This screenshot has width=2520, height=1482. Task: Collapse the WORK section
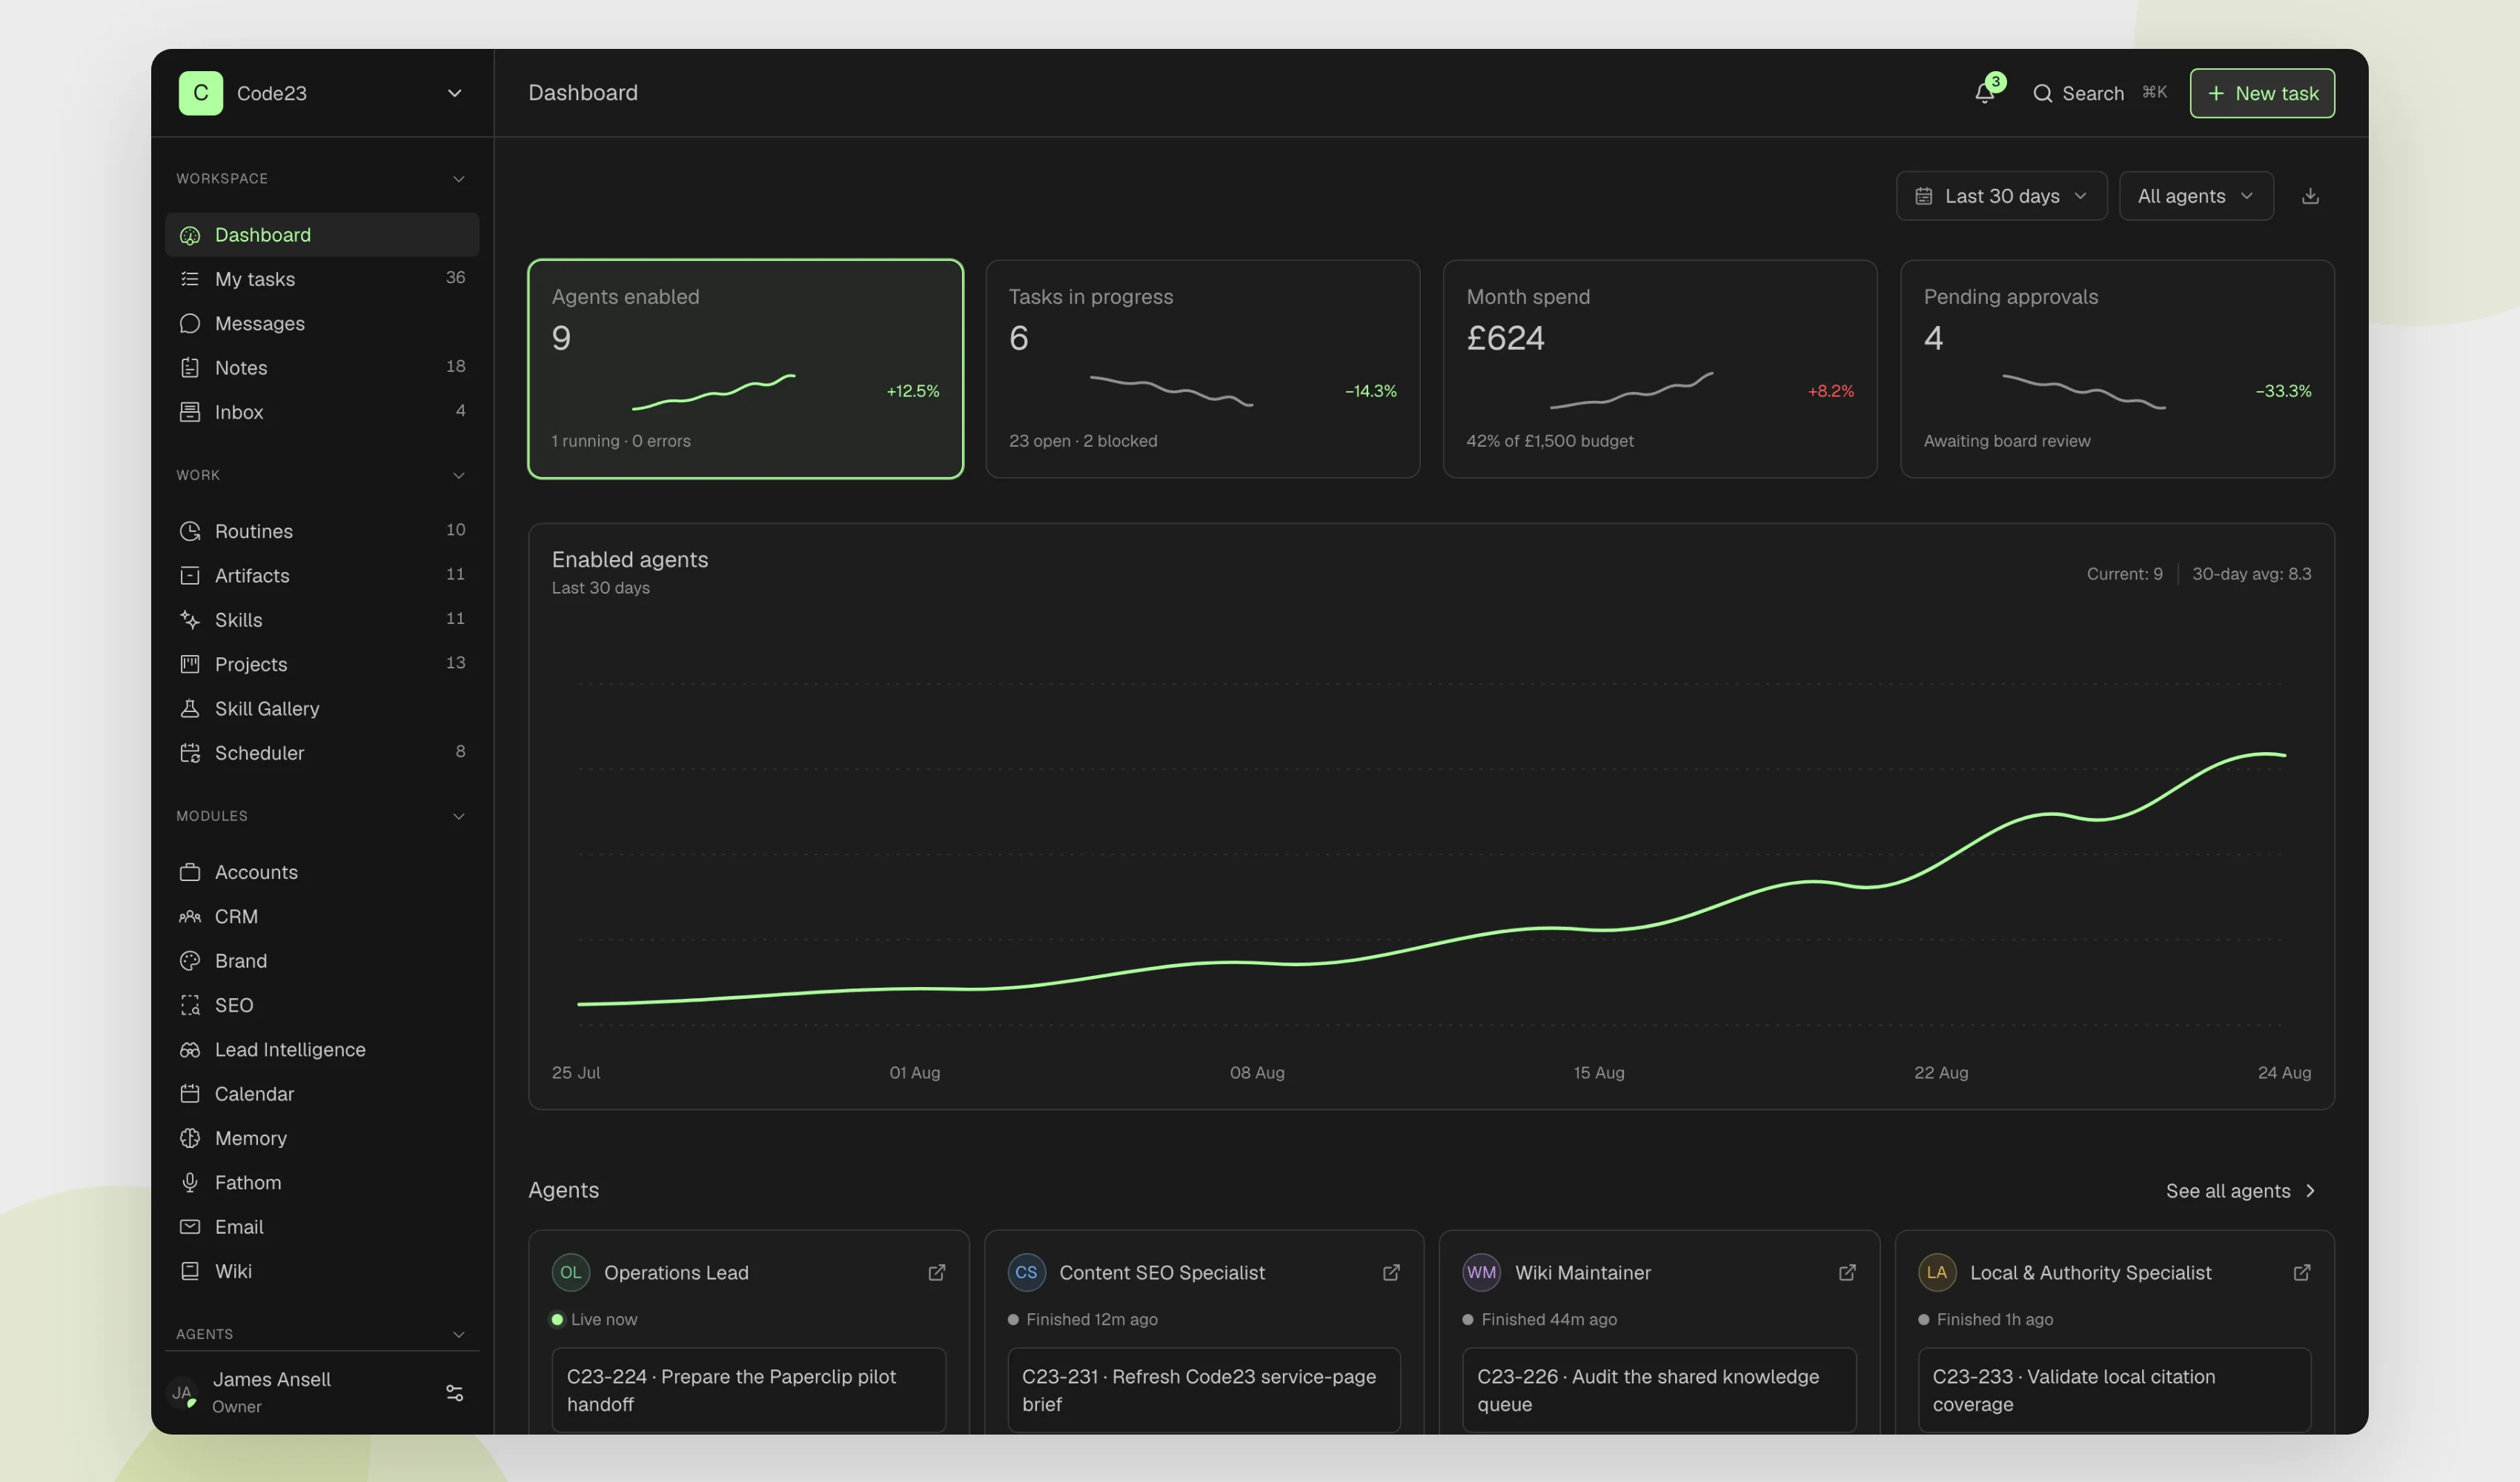pos(459,475)
